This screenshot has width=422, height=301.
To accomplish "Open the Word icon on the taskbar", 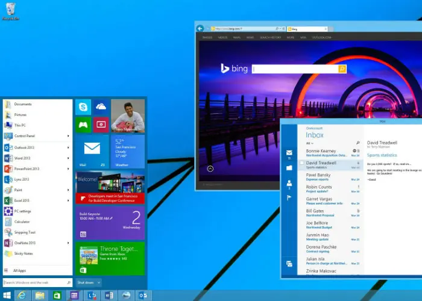I will click(109, 296).
